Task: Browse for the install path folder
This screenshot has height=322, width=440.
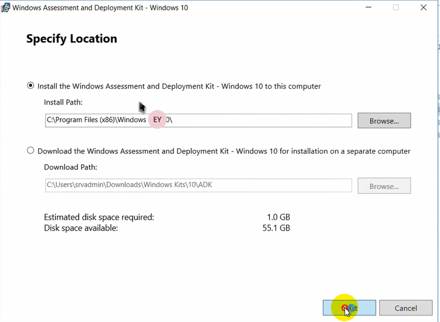Action: [x=384, y=120]
